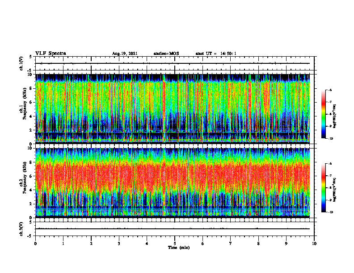The width and height of the screenshot is (354, 273).
Task: Click the "station=MOS" header label
Action: [x=166, y=54]
